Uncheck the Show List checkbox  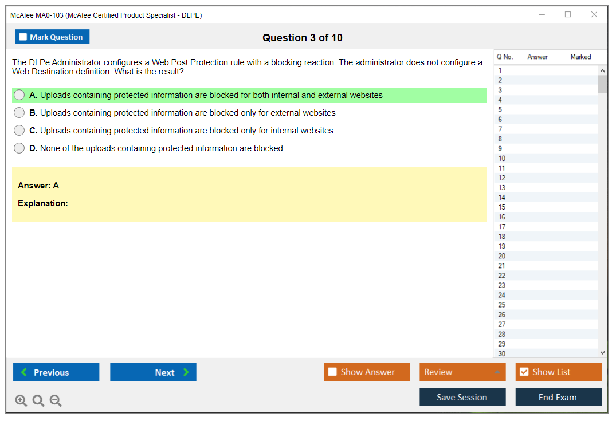[x=524, y=372]
